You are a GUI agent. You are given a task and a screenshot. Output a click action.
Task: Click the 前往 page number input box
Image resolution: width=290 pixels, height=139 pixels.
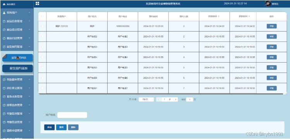(190, 99)
